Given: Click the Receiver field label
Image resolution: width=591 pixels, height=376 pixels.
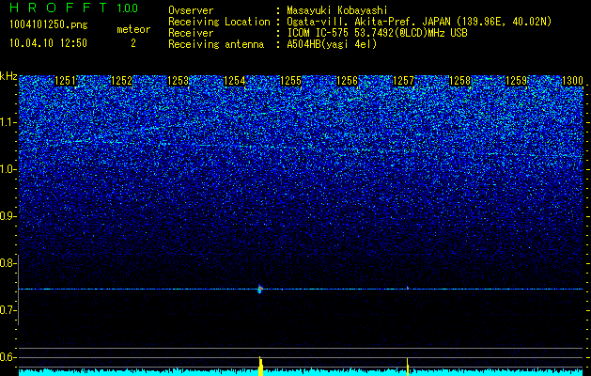Looking at the screenshot, I should click(x=191, y=33).
